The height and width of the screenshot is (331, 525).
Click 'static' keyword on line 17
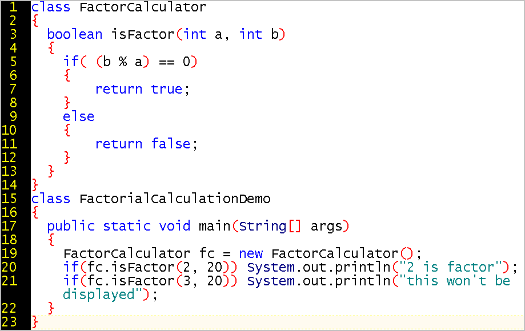(127, 226)
